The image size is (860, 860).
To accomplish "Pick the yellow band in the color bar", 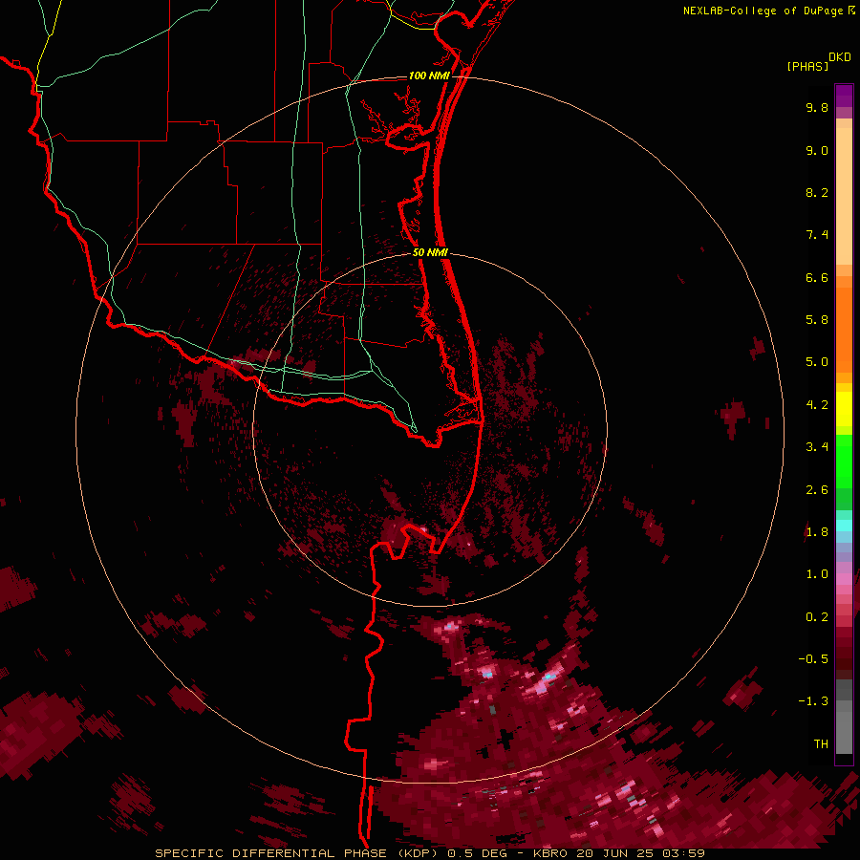I will click(844, 409).
